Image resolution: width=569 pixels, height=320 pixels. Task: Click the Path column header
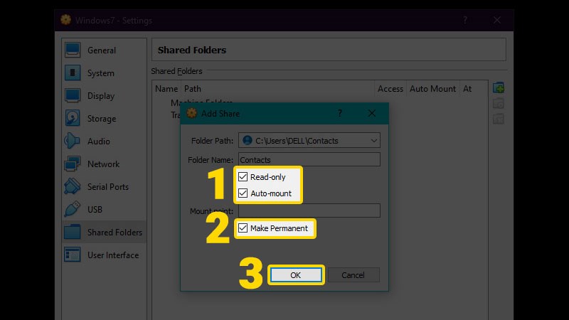[x=277, y=88]
